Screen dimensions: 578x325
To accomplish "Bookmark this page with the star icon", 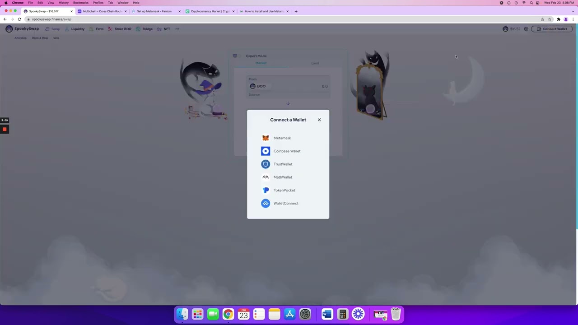I will click(x=550, y=19).
